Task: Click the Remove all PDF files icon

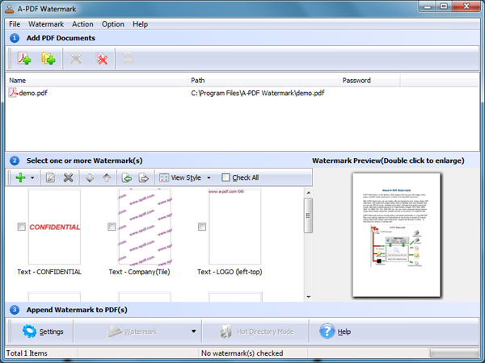Action: click(x=102, y=59)
